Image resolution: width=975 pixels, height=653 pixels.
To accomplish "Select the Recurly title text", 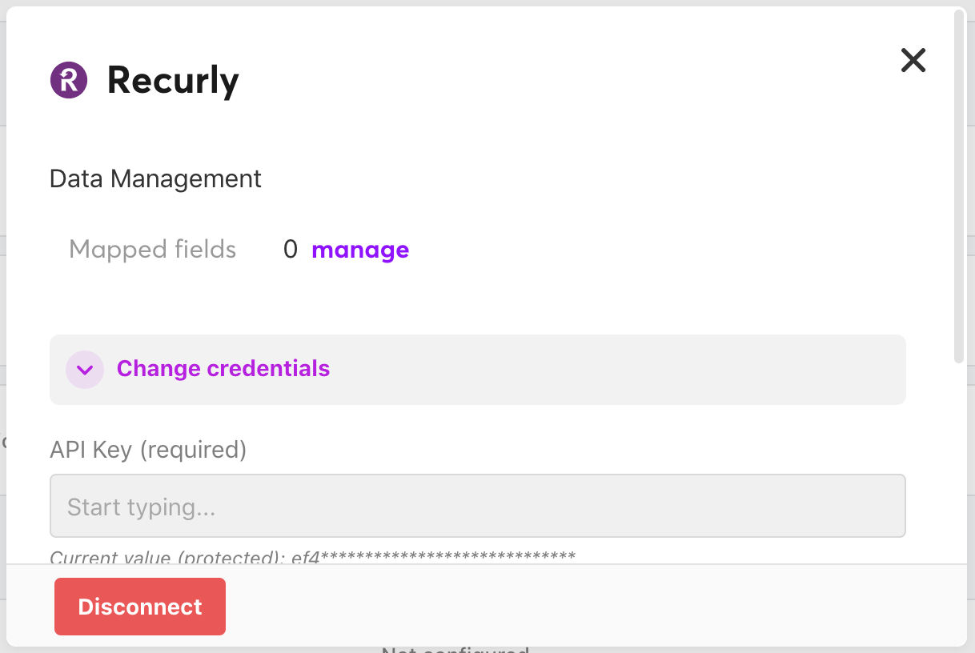I will pyautogui.click(x=173, y=80).
